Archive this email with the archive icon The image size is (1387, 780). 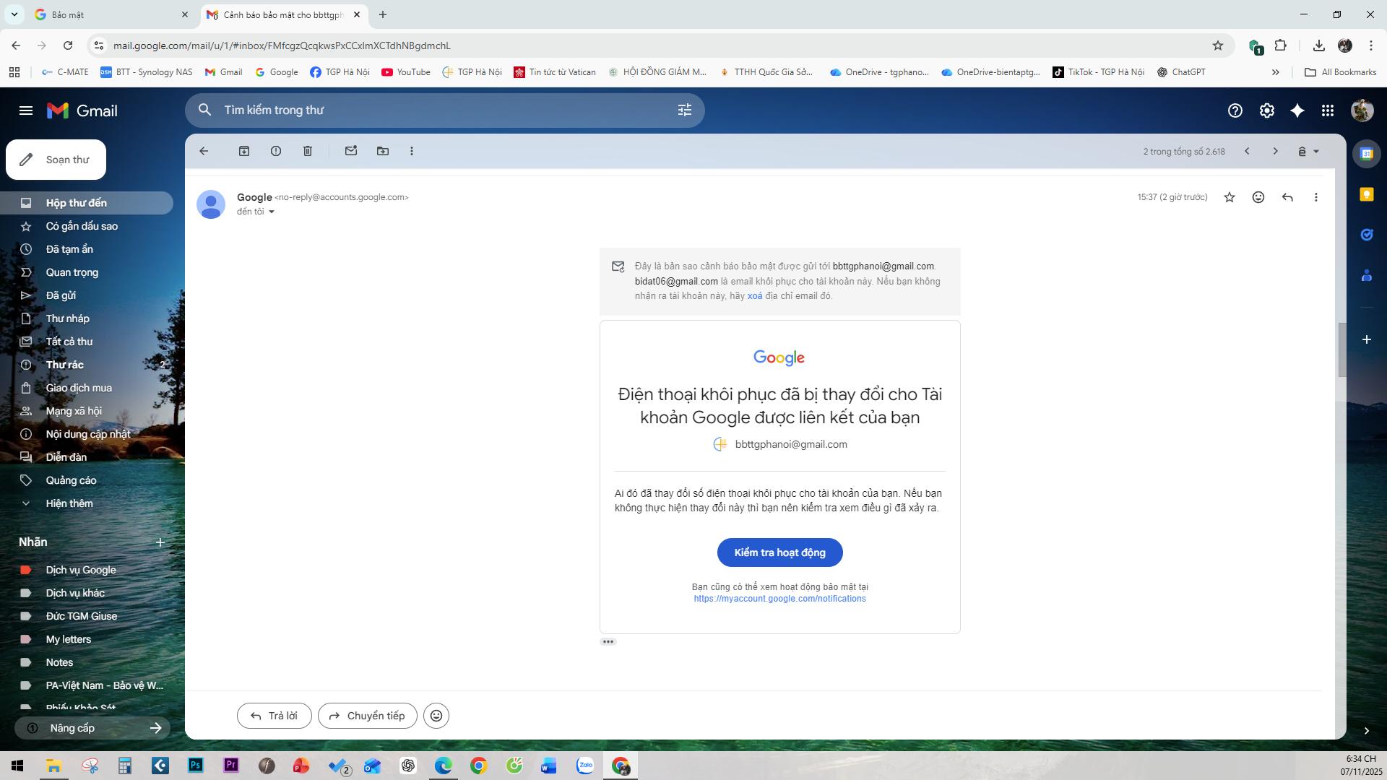pyautogui.click(x=244, y=151)
